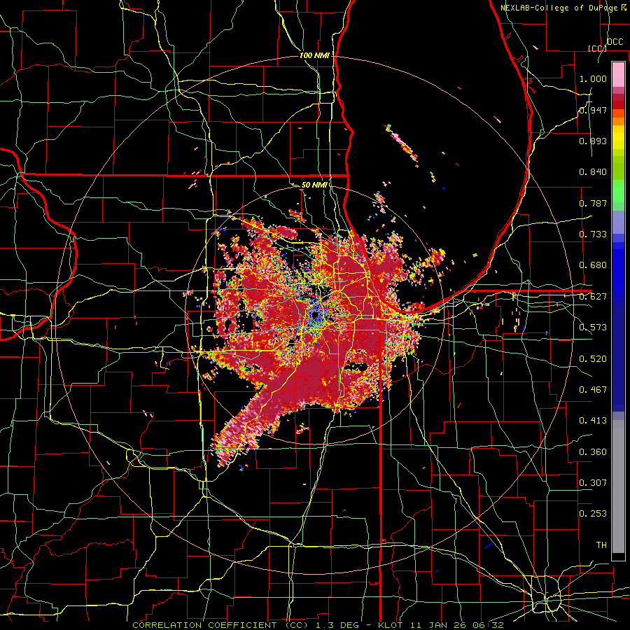Pick the light pink swatch atop color bar
The height and width of the screenshot is (630, 630).
coord(618,74)
